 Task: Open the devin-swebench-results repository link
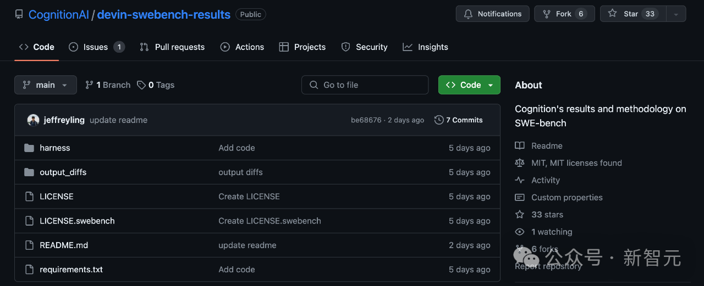coord(164,15)
